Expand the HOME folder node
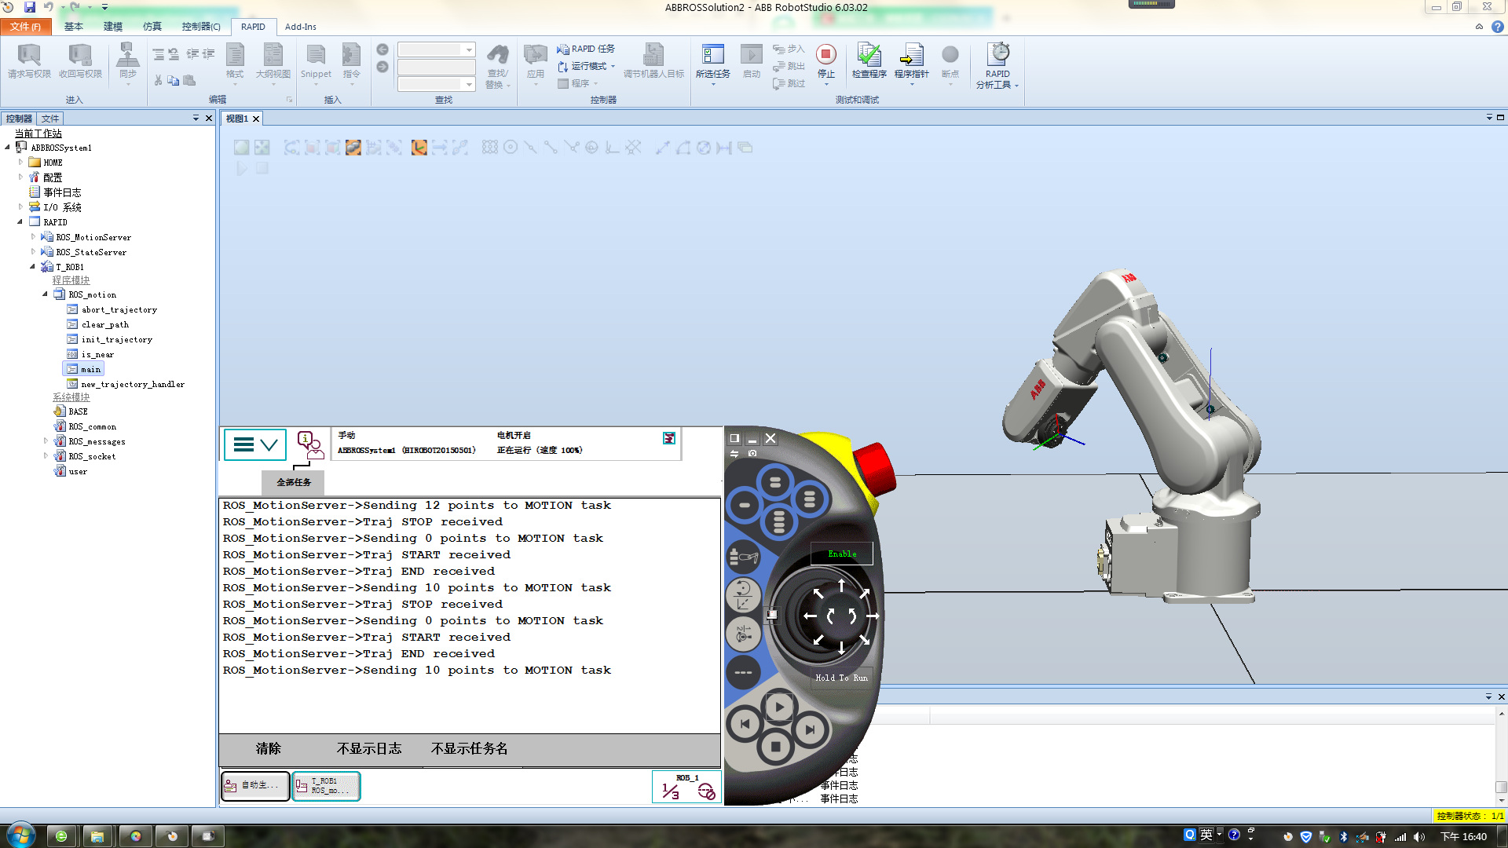 point(20,163)
